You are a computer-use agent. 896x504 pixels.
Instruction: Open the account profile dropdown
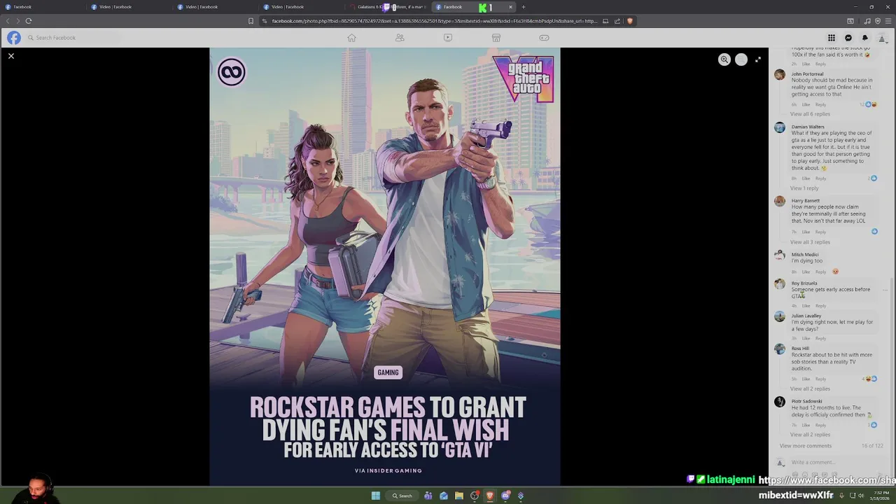882,38
